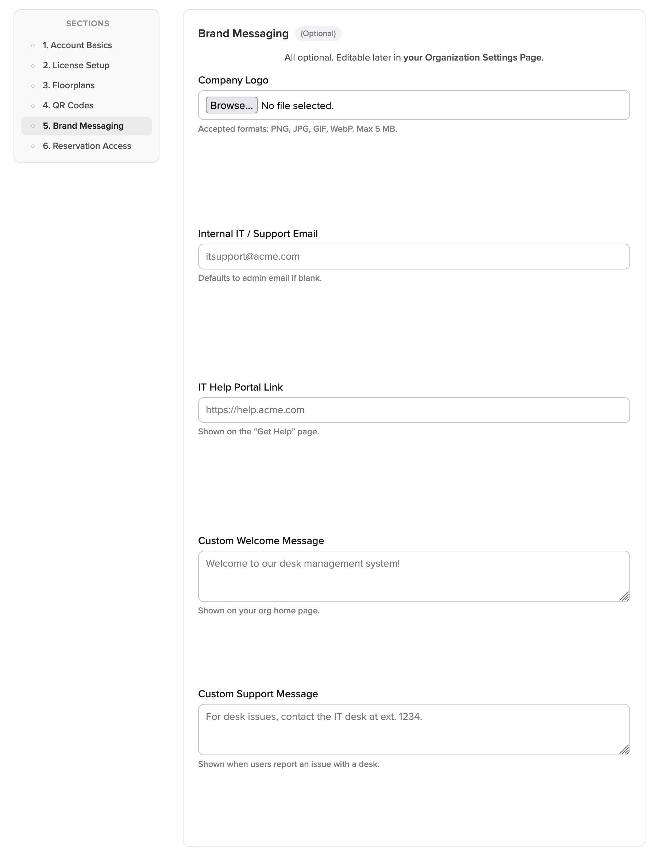Screen dimensions: 667x857
Task: Click the circle marker beside Brand Messaging
Action: 32,125
